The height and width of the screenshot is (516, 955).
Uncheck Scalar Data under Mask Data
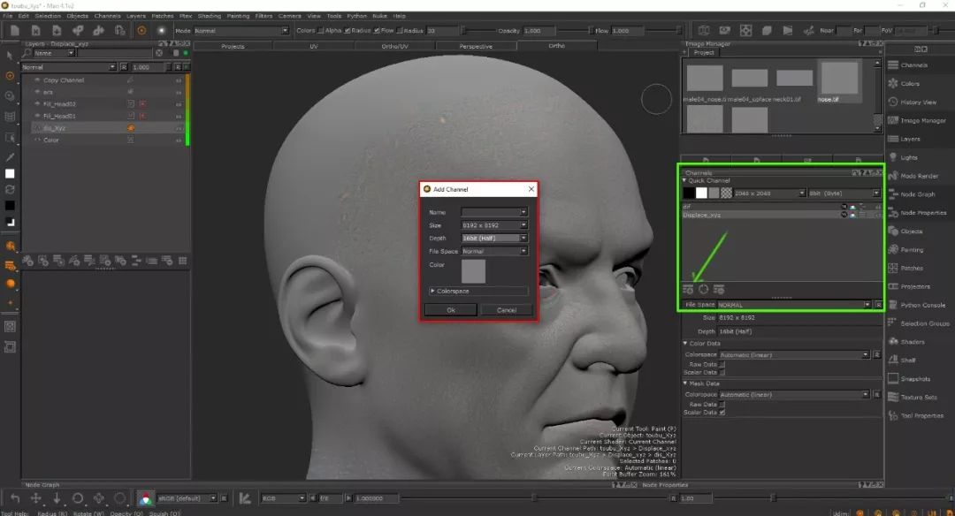[722, 412]
